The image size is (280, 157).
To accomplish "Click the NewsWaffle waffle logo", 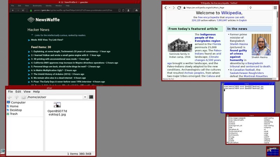I will click(31, 20).
